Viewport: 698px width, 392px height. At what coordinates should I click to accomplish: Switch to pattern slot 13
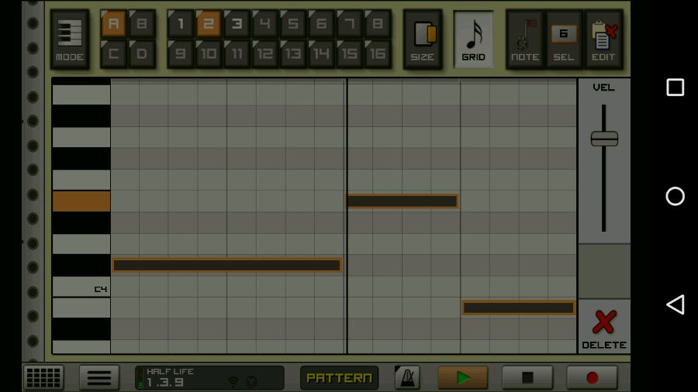point(293,53)
